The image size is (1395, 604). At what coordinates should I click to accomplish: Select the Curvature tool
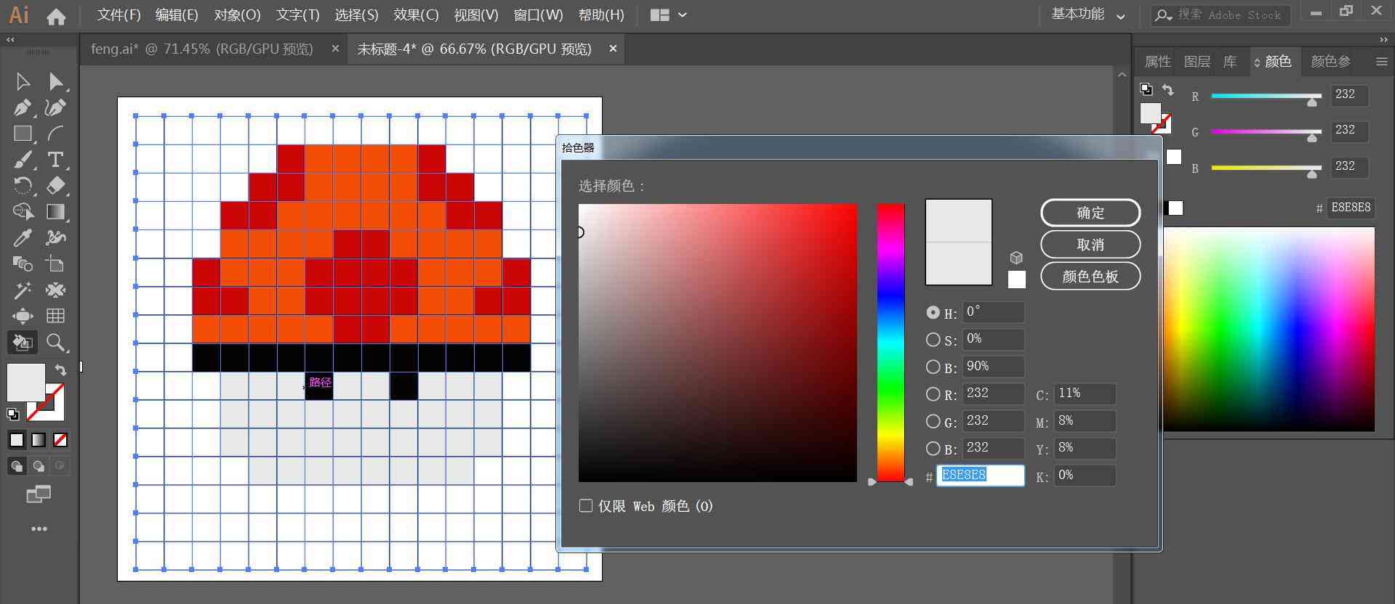point(56,107)
